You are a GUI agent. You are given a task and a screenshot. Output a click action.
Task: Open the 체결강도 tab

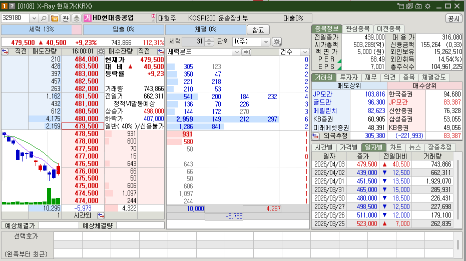(x=434, y=77)
